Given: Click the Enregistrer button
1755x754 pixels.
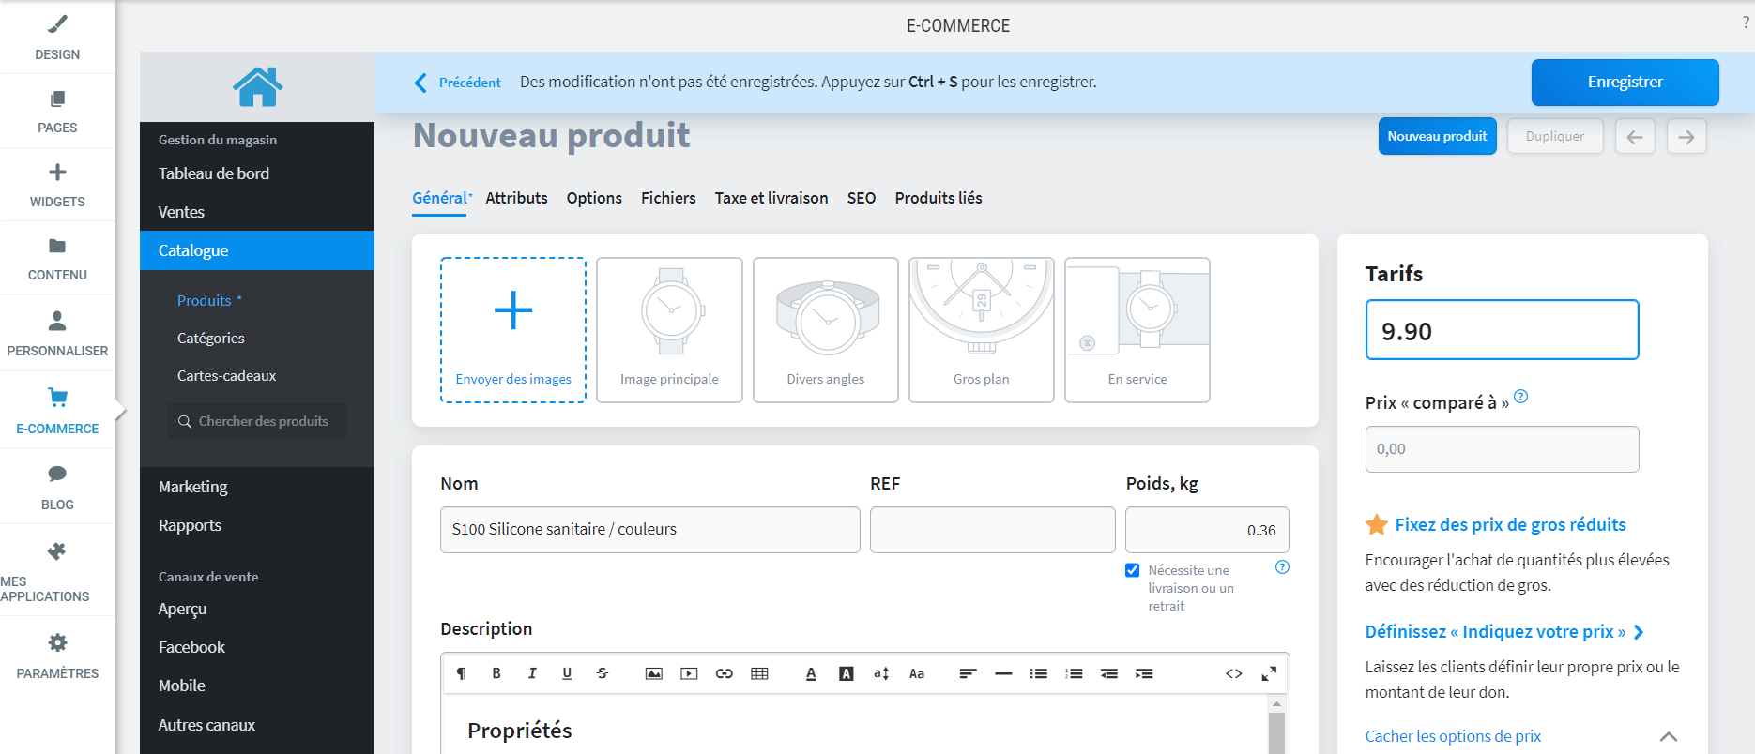Looking at the screenshot, I should [x=1625, y=83].
